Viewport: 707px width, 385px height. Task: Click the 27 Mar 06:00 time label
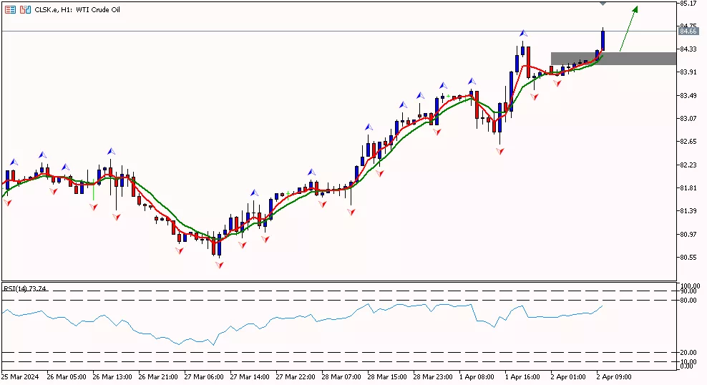(203, 376)
